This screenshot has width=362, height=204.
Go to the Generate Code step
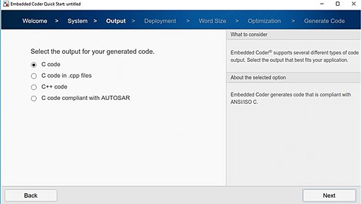click(324, 21)
